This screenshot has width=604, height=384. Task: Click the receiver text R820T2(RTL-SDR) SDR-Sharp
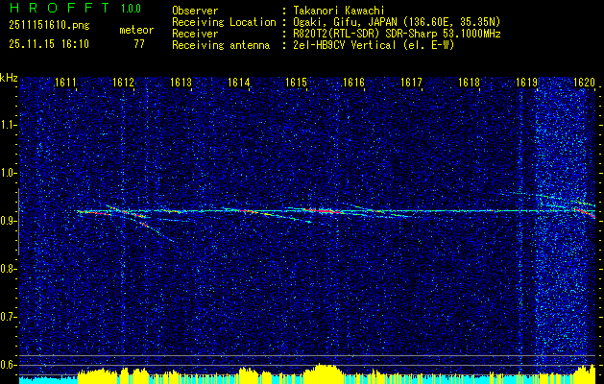365,34
